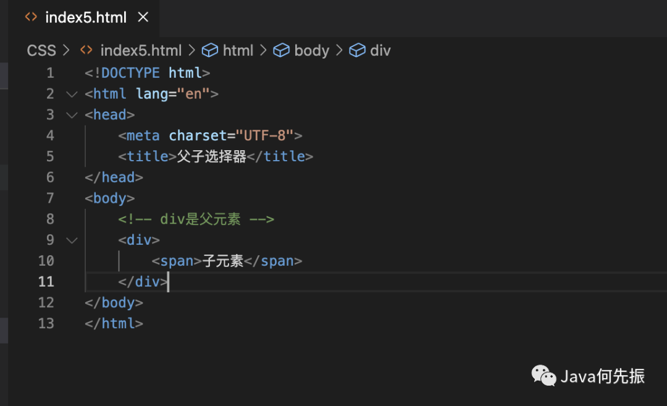This screenshot has width=667, height=406.
Task: Collapse the html tag fold on line 2
Action: pyautogui.click(x=72, y=94)
